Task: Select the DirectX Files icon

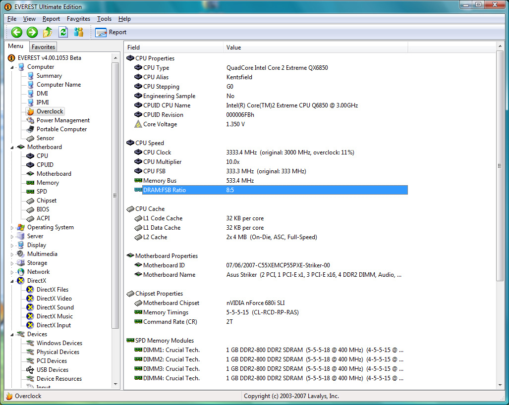Action: click(30, 290)
